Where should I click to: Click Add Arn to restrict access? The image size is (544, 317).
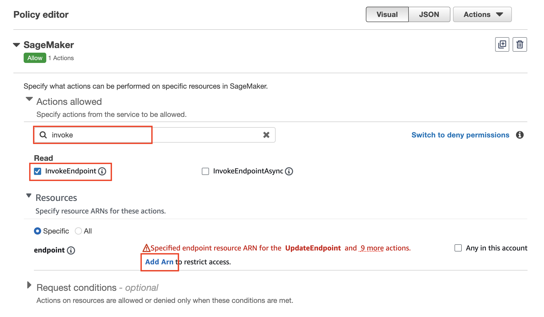click(159, 262)
